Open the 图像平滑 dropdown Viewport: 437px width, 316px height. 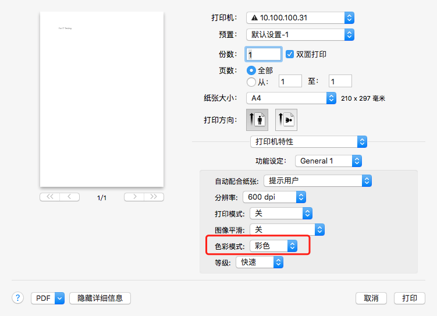coord(287,230)
